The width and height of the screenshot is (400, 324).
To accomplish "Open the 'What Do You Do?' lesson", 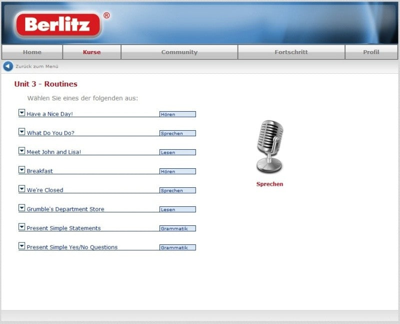I will (x=50, y=133).
